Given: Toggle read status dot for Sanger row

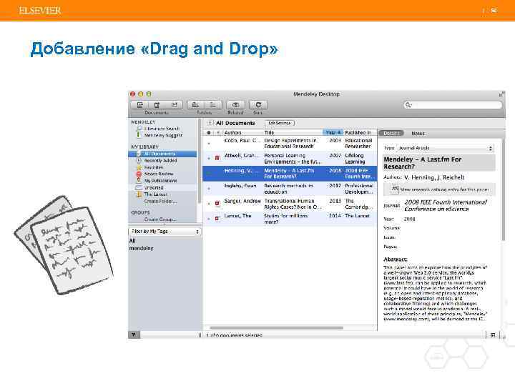Looking at the screenshot, I should [x=209, y=204].
